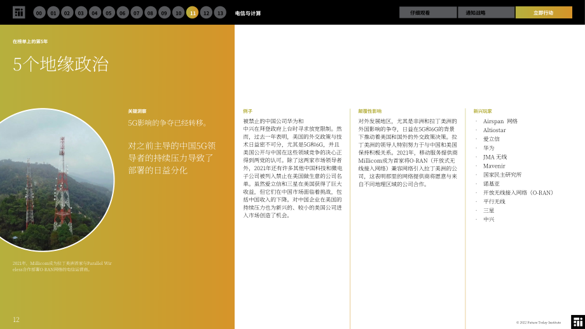
Task: Click the heading 5个地缘政治
Action: click(61, 64)
